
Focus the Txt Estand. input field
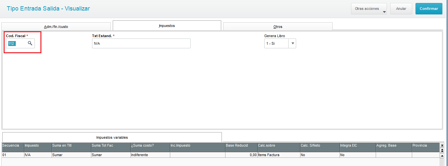click(141, 43)
